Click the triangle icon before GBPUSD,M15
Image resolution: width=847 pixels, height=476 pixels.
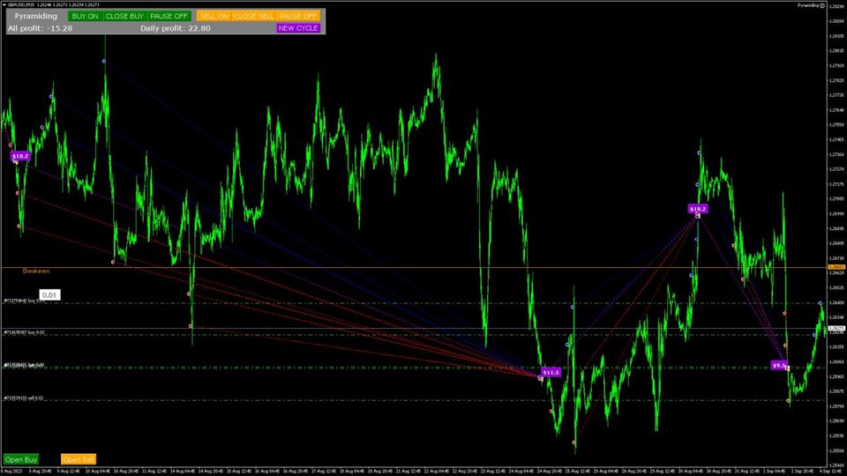pyautogui.click(x=5, y=5)
